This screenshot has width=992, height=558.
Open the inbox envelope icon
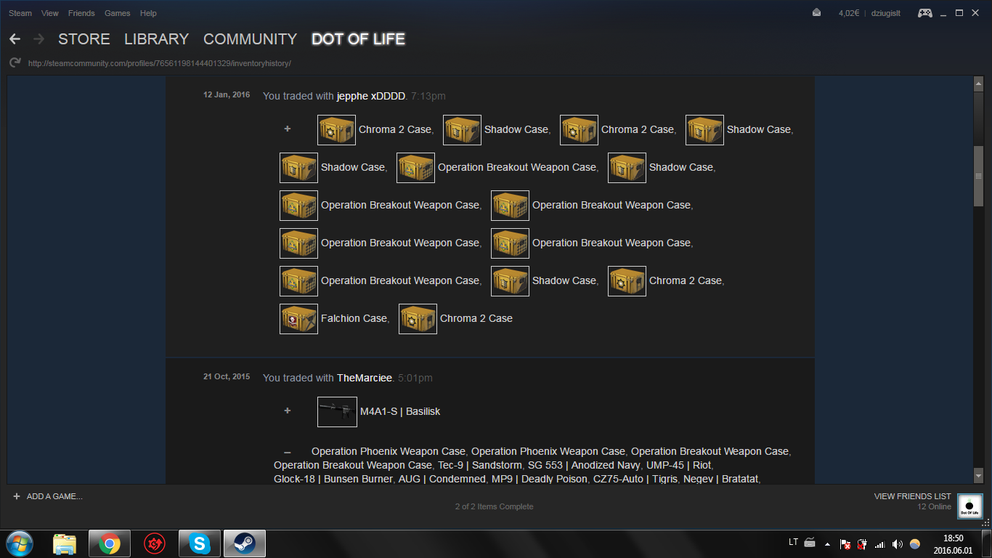click(x=816, y=13)
